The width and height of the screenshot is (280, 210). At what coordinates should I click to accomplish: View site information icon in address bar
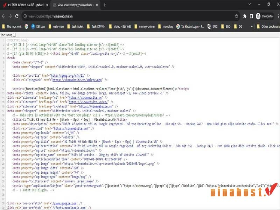point(25,16)
